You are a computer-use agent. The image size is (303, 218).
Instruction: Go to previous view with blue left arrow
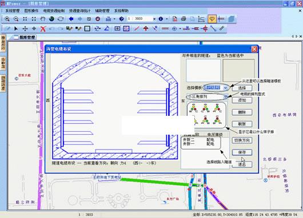pyautogui.click(x=71, y=19)
